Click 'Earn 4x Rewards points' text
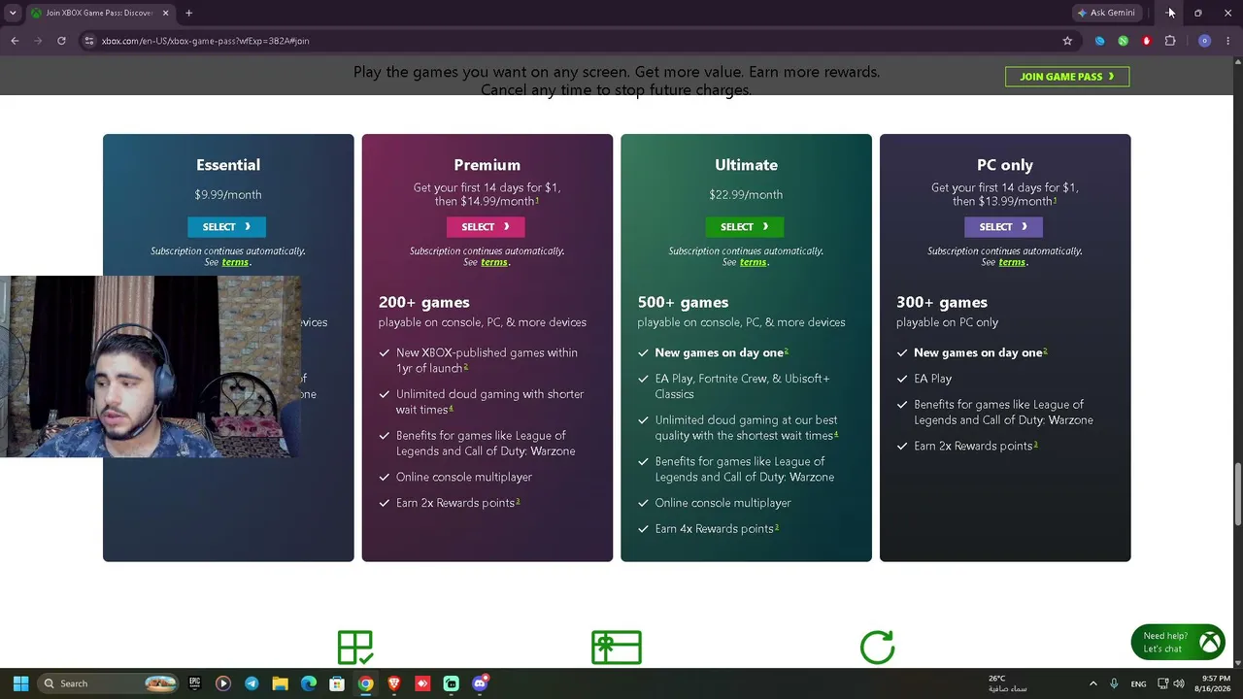The height and width of the screenshot is (699, 1243). [715, 529]
